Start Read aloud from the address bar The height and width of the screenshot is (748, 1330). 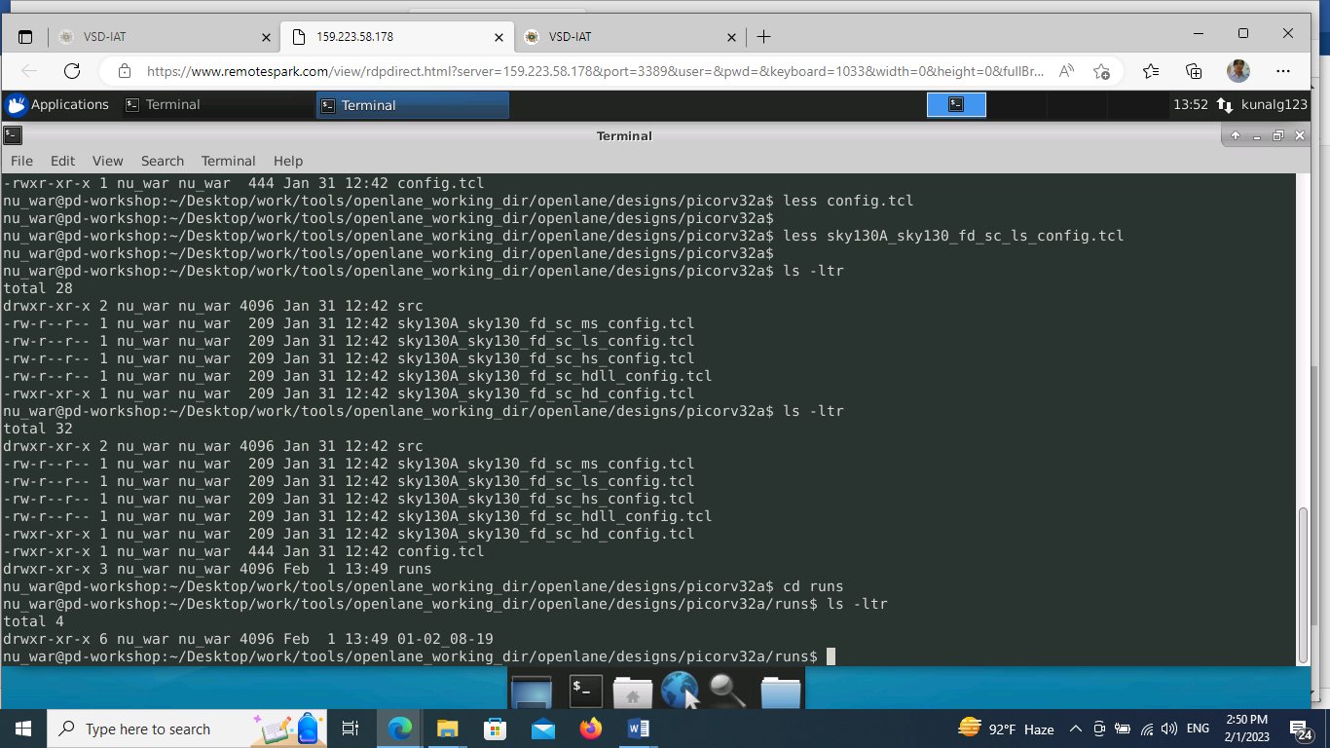tap(1065, 71)
